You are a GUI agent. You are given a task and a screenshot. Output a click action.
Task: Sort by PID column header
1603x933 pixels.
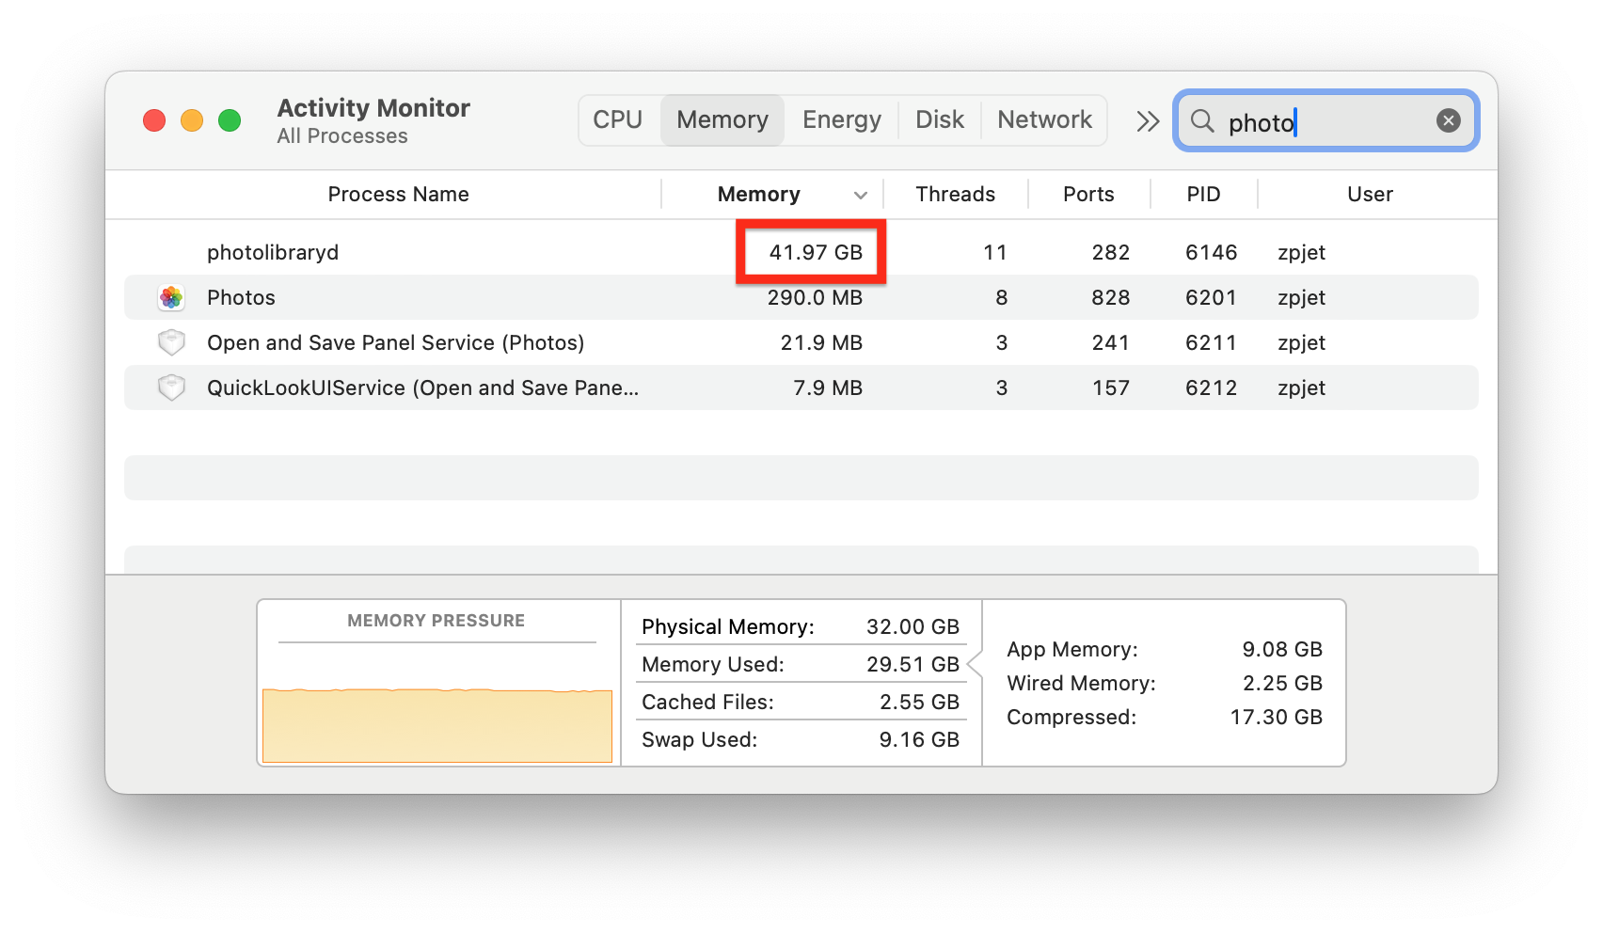(1203, 194)
